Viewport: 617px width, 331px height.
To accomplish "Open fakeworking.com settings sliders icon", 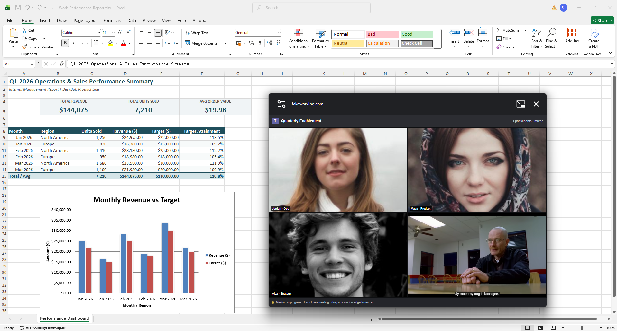I will click(x=281, y=104).
